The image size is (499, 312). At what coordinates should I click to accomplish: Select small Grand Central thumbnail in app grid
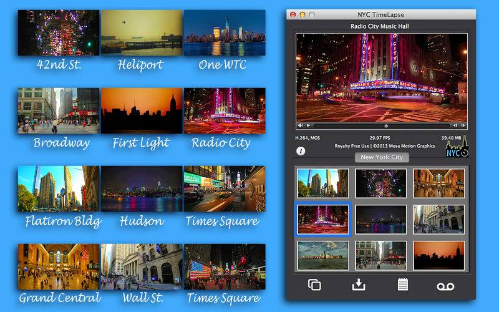point(438,183)
